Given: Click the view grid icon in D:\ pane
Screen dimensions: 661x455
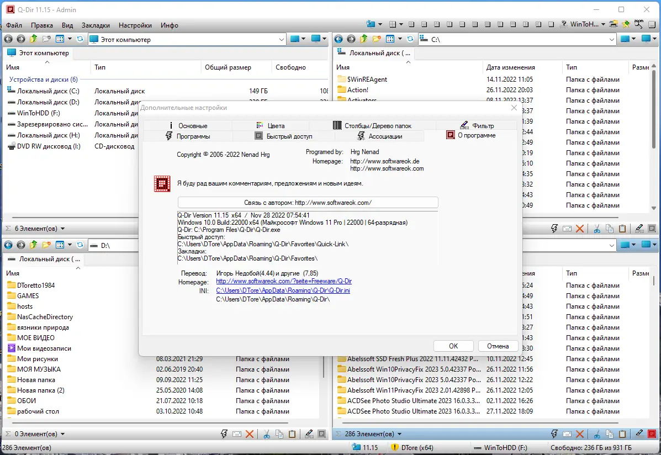Looking at the screenshot, I should [x=60, y=245].
